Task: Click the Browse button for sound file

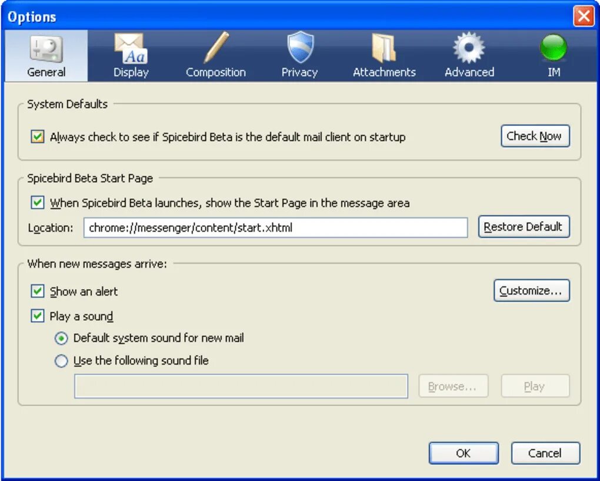Action: point(454,386)
